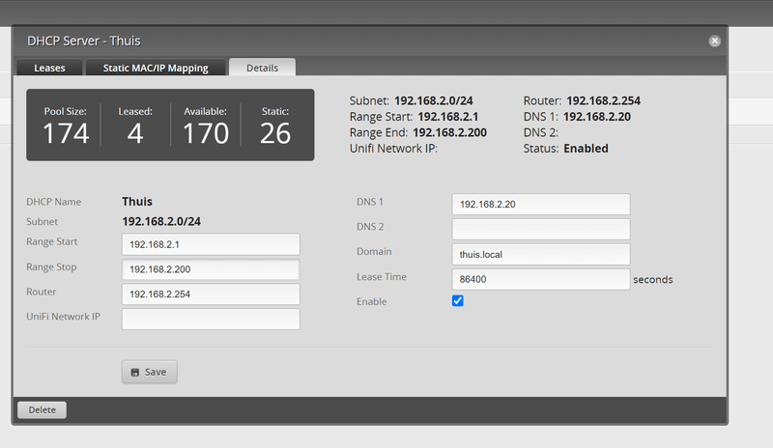773x448 pixels.
Task: Click the summary Range Start 192.168.2.1
Action: [x=448, y=117]
